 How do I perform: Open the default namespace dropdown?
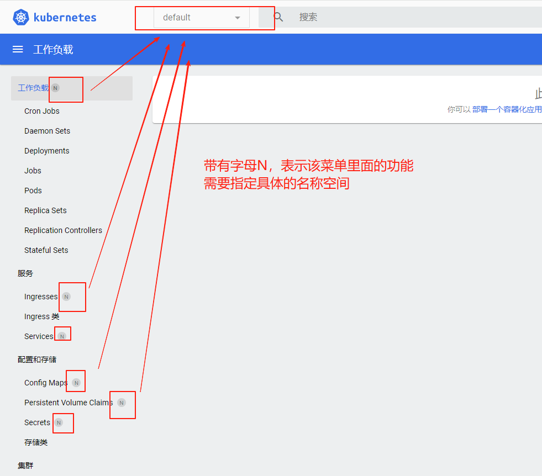(201, 18)
